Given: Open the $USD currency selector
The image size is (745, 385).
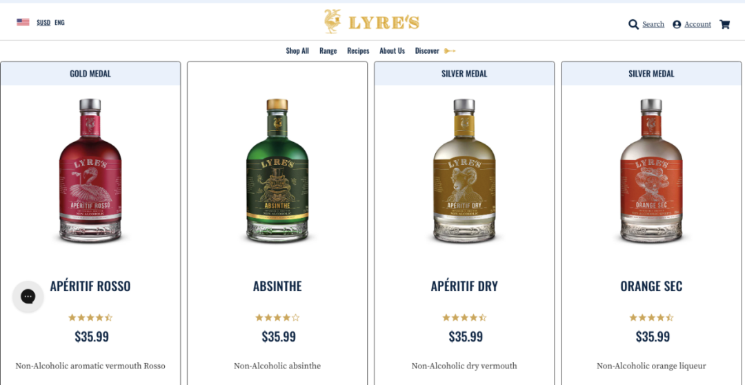Looking at the screenshot, I should (43, 22).
